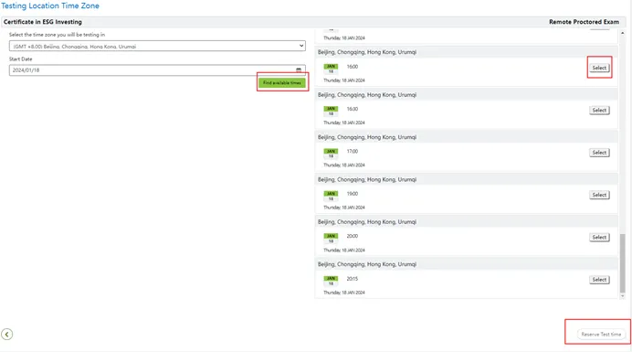Click the scroll down arrow of time list

[x=622, y=296]
